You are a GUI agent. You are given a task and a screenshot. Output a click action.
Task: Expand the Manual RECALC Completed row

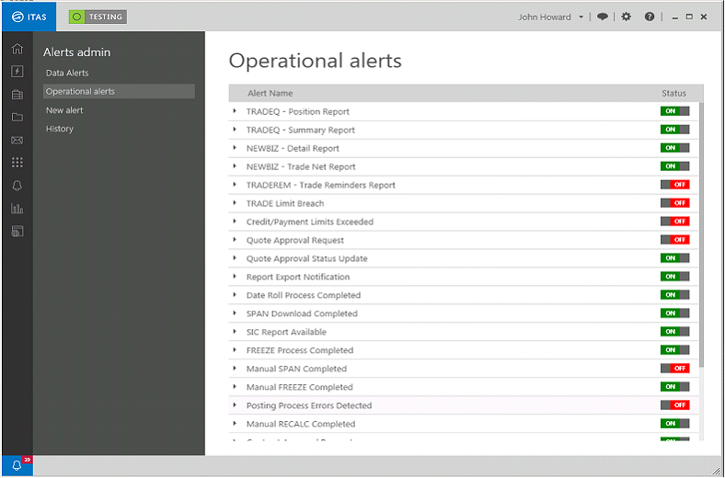click(x=235, y=423)
